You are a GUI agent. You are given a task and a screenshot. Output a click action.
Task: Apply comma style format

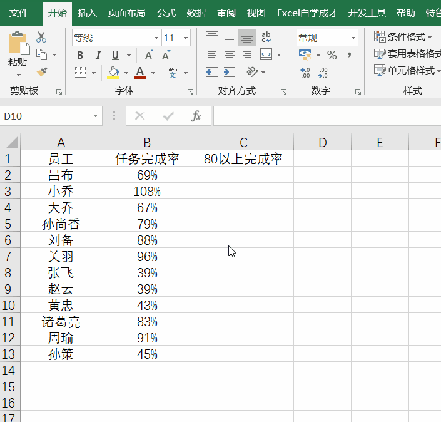[349, 55]
